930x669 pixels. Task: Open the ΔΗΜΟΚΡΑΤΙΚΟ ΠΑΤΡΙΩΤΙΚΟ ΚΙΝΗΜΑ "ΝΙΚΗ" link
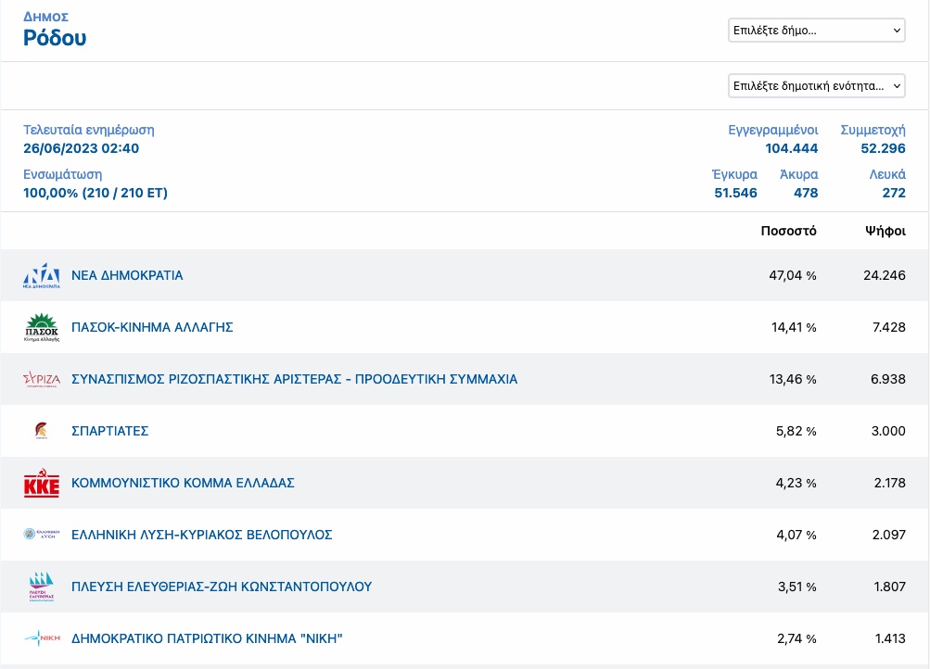(207, 638)
